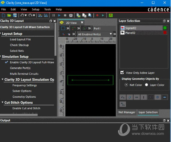Click the green T icon in toolbar
Screen dimensions: 171x142
(111, 15)
